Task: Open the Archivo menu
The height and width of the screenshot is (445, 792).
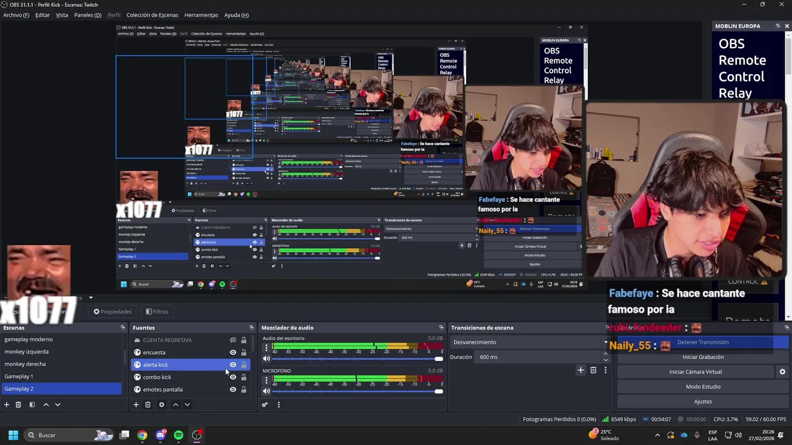Action: (x=16, y=15)
